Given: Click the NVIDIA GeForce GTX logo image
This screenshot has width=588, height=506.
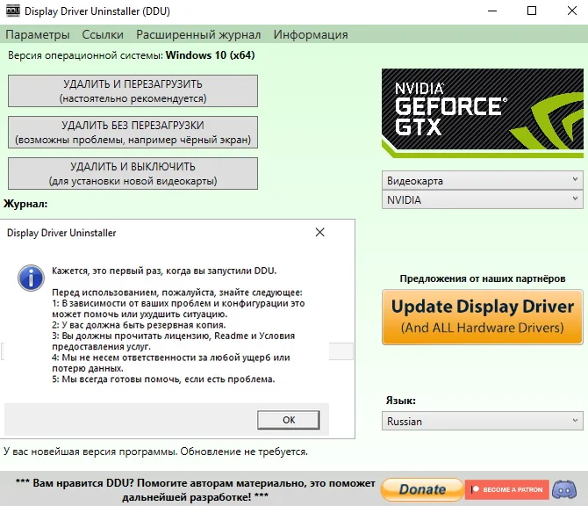Looking at the screenshot, I should point(483,113).
